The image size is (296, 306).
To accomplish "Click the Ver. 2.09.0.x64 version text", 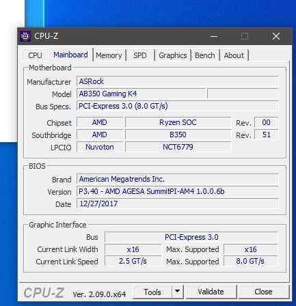I will [99, 294].
